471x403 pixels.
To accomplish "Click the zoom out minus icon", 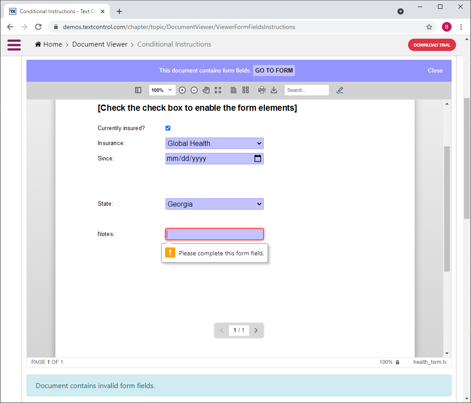I will coord(194,90).
